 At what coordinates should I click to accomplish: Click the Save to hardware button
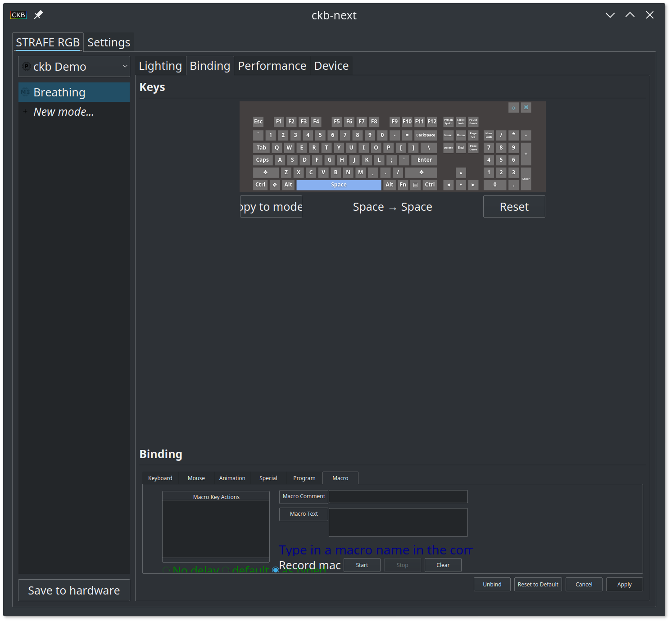pos(74,590)
